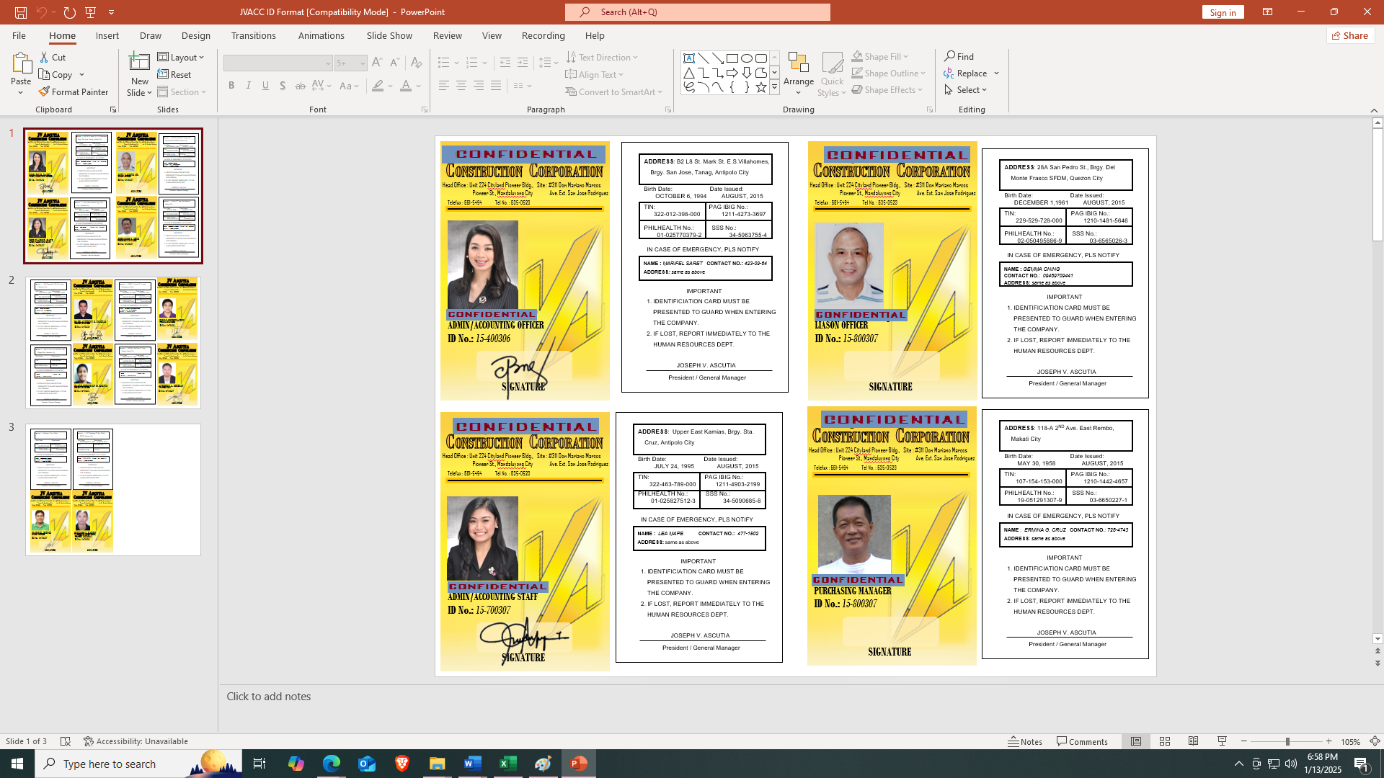The width and height of the screenshot is (1384, 778).
Task: Click the zoom slider in status bar
Action: pyautogui.click(x=1287, y=741)
